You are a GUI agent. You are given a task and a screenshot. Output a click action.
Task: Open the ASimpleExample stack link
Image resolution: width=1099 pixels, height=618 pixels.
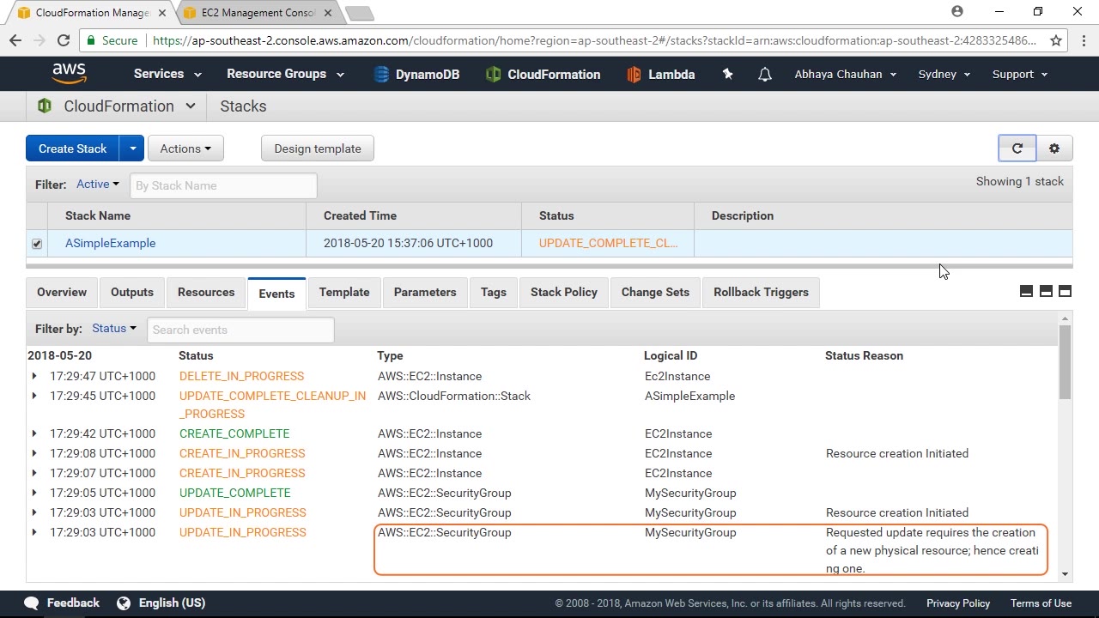(x=110, y=243)
